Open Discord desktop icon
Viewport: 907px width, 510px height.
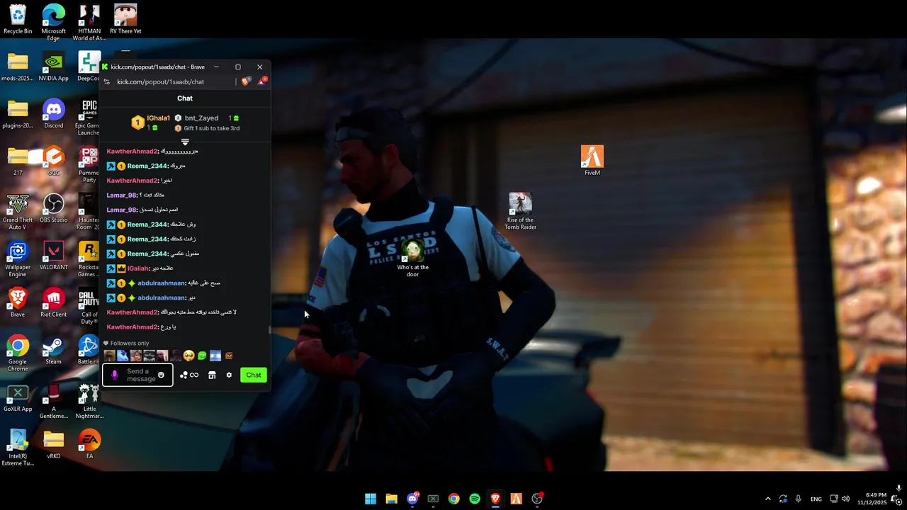[x=54, y=113]
